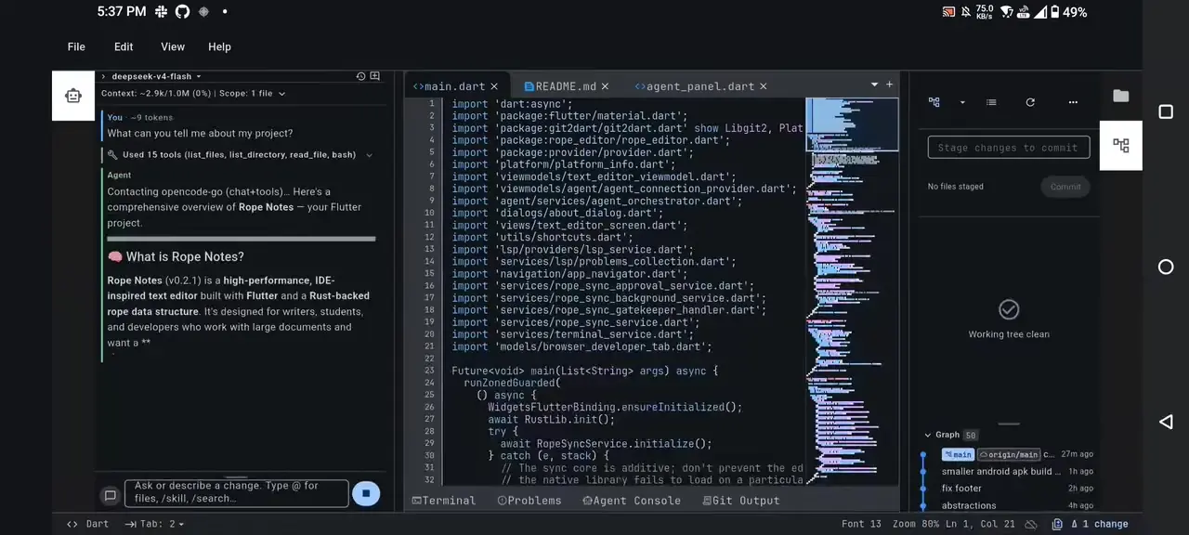
Task: Open the Tab: 2 indentation dropdown
Action: pyautogui.click(x=154, y=524)
